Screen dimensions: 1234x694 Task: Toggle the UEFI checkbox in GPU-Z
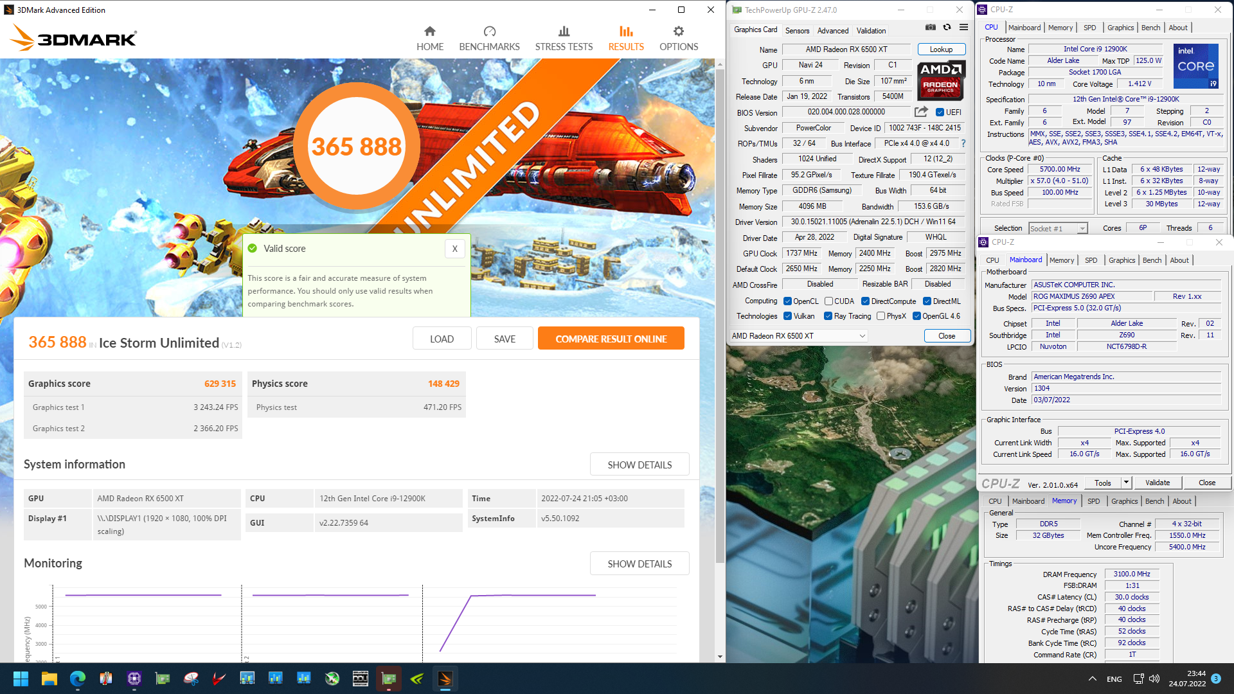[x=940, y=112]
